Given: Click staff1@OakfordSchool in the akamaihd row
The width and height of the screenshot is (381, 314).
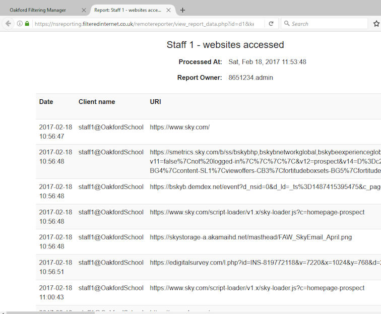Looking at the screenshot, I should (x=111, y=237).
